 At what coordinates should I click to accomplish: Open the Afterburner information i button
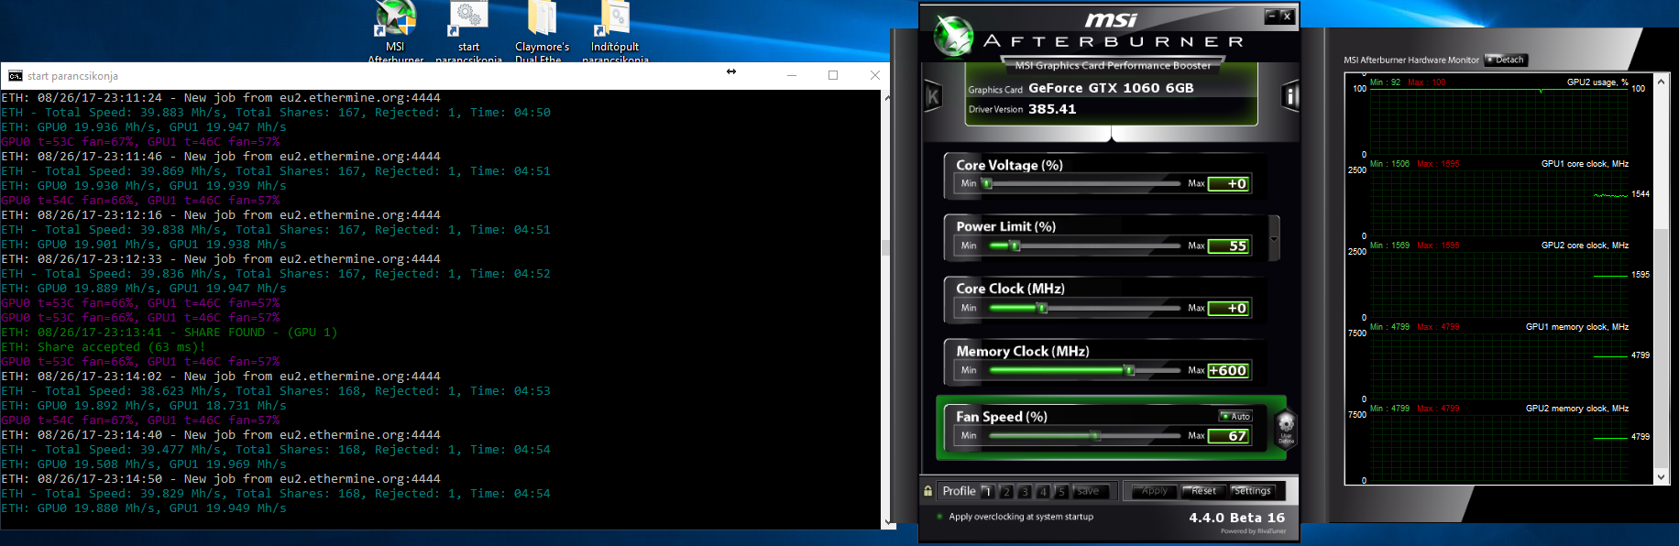[x=1290, y=95]
